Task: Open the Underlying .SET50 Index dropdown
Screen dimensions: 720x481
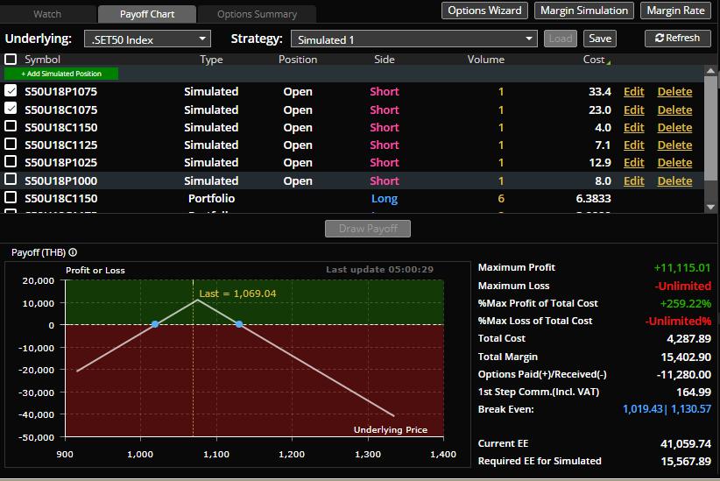Action: (147, 39)
